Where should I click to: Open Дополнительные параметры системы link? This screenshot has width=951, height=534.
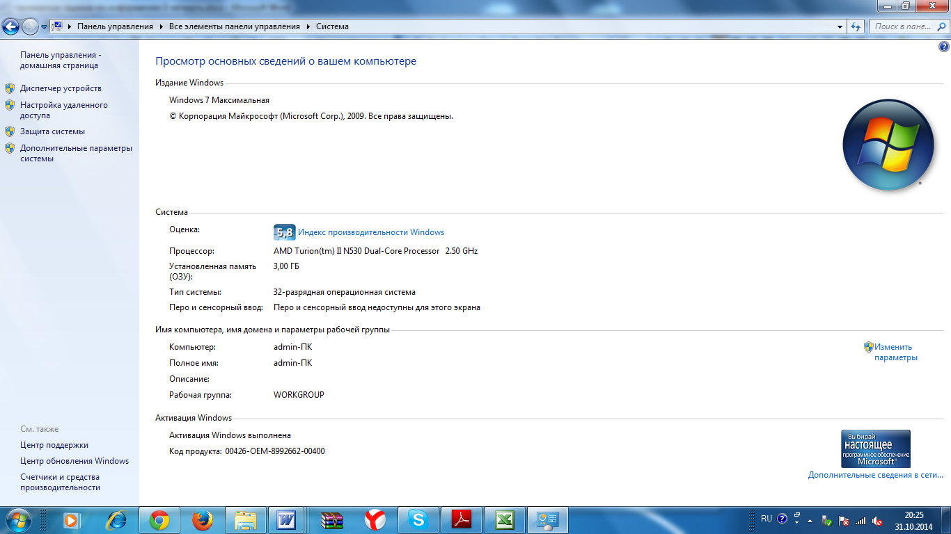(76, 153)
